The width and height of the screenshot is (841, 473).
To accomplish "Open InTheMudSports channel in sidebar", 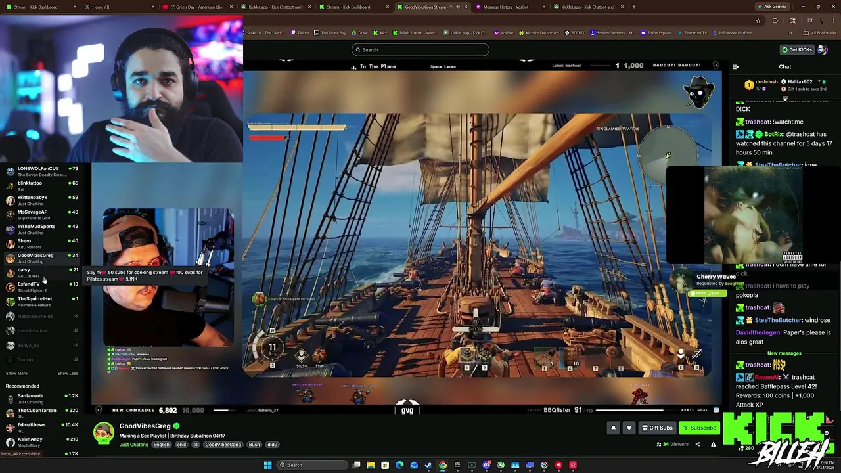I will [41, 229].
